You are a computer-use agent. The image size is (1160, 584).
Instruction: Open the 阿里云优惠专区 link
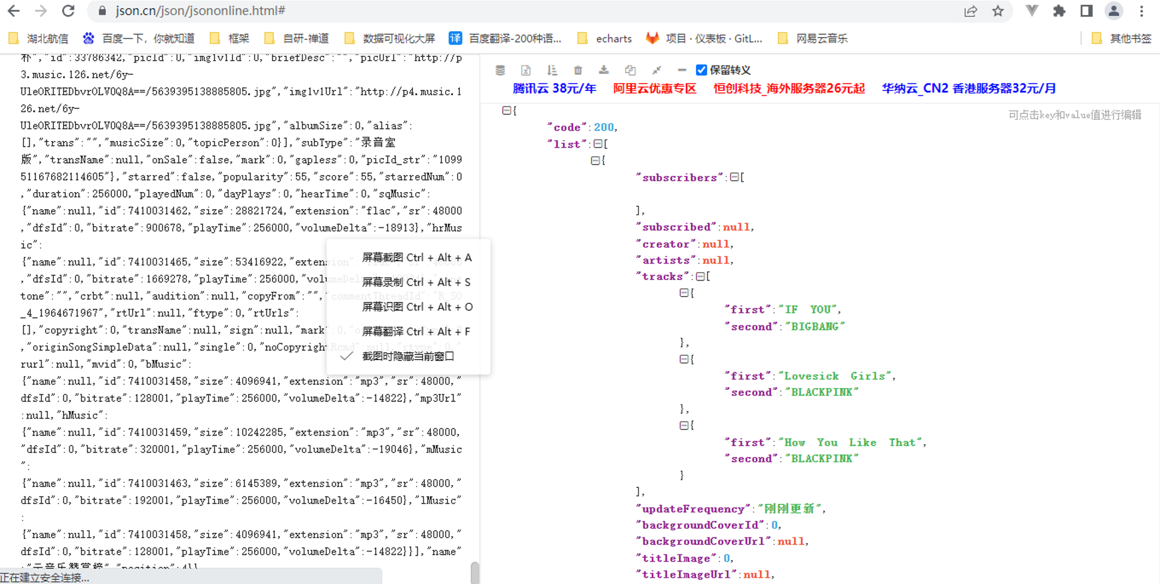pos(654,89)
